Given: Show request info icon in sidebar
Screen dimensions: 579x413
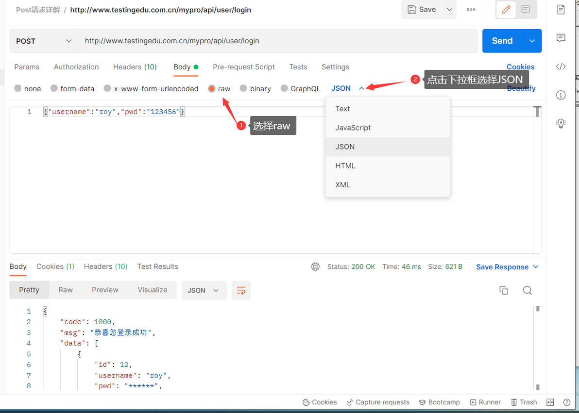Looking at the screenshot, I should tap(561, 95).
